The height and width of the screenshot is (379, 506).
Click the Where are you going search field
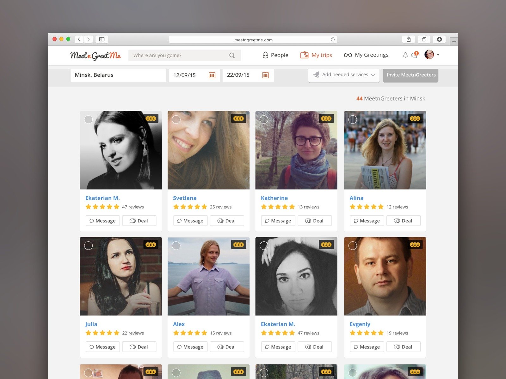pyautogui.click(x=185, y=55)
